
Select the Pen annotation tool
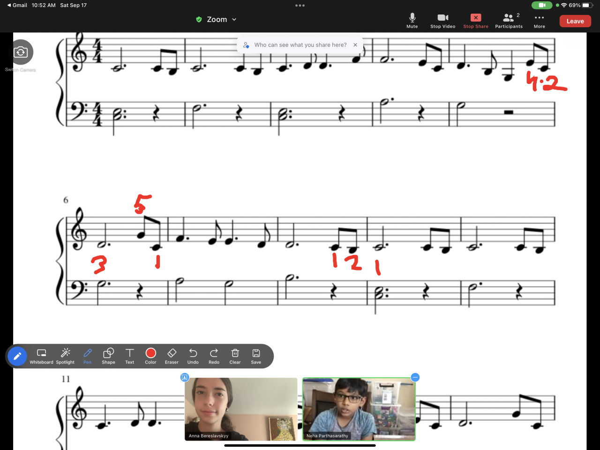pyautogui.click(x=87, y=356)
